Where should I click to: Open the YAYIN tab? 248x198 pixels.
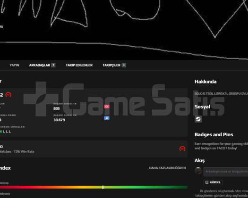click(x=14, y=65)
